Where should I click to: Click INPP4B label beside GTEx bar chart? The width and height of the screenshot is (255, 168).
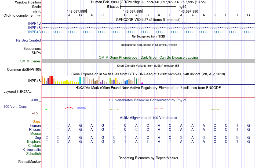click(x=34, y=81)
